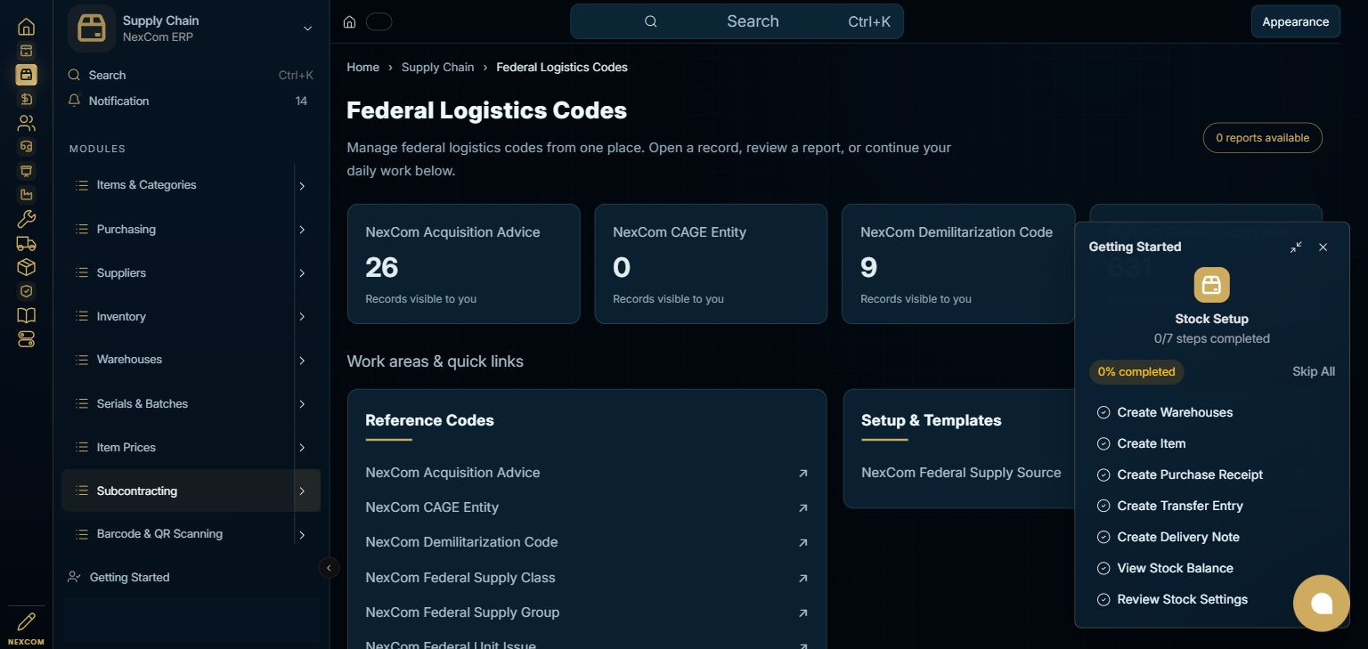This screenshot has width=1368, height=649.
Task: Click the top Search bar field
Action: coord(737,21)
